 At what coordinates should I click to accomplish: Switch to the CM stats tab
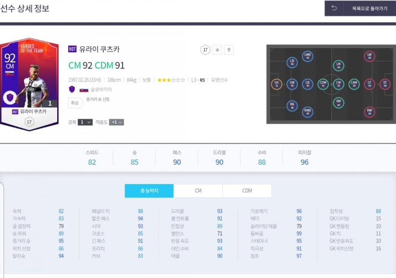[x=198, y=191]
